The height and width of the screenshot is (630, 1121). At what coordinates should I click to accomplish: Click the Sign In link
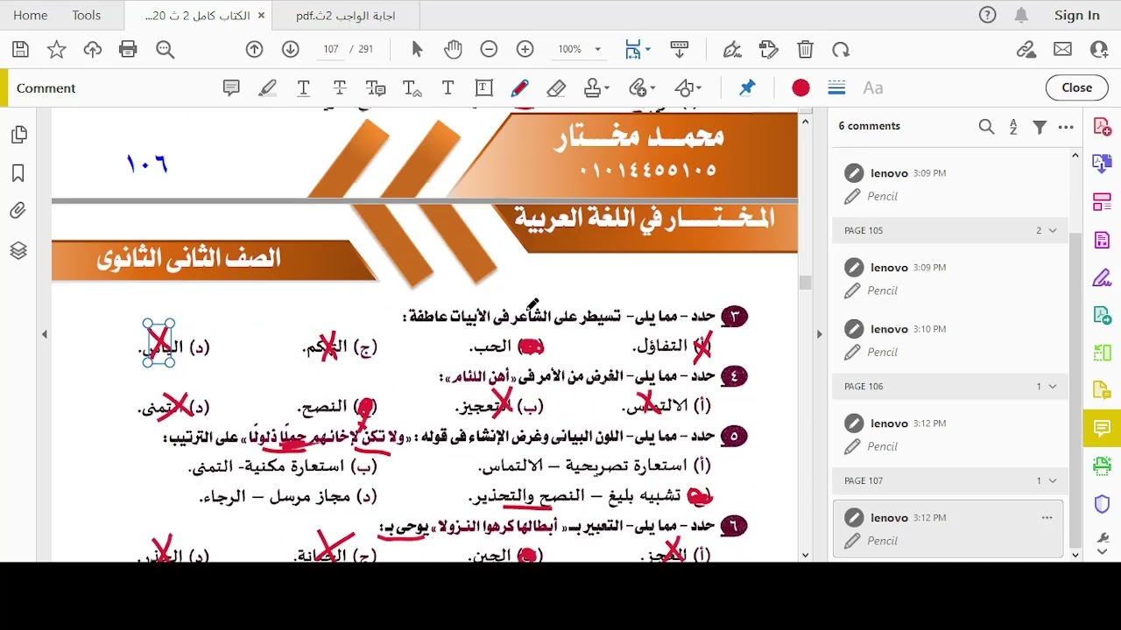1077,15
